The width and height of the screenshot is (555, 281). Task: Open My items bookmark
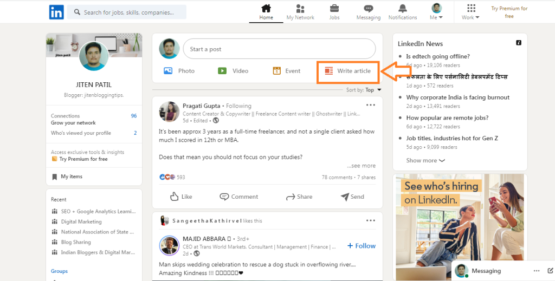(67, 177)
